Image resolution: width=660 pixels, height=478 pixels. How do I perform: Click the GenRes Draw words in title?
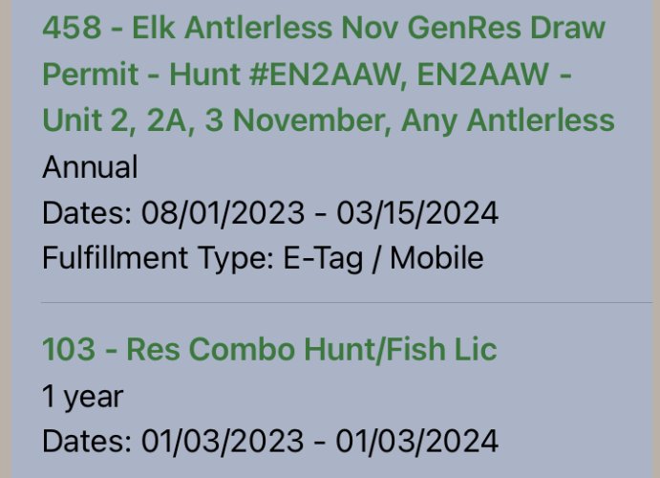pyautogui.click(x=506, y=28)
